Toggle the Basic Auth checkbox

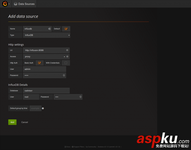(39, 63)
